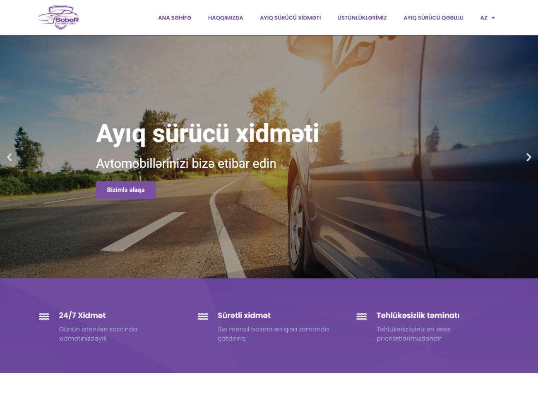
Task: Select AYIQ SÜRÜCÜ XİDMƏTİ menu item
Action: pos(290,18)
